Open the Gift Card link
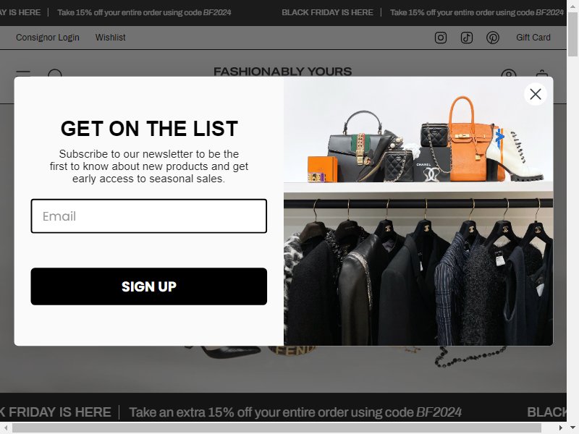 [533, 38]
